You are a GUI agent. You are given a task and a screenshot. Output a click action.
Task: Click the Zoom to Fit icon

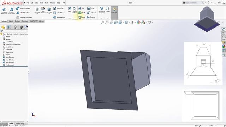102,22
